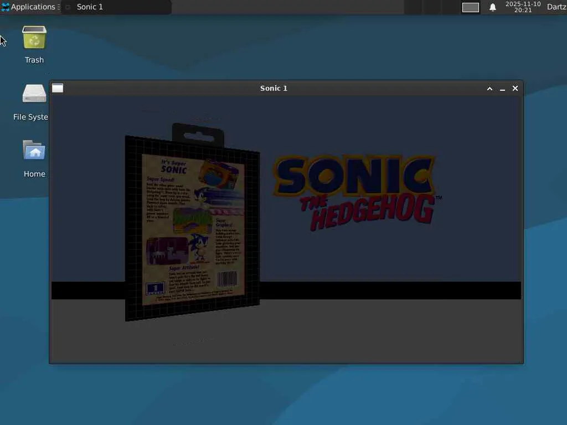
Task: Open the File System desktop icon
Action: (x=32, y=102)
